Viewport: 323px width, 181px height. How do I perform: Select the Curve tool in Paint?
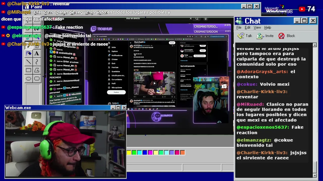(x=37, y=62)
